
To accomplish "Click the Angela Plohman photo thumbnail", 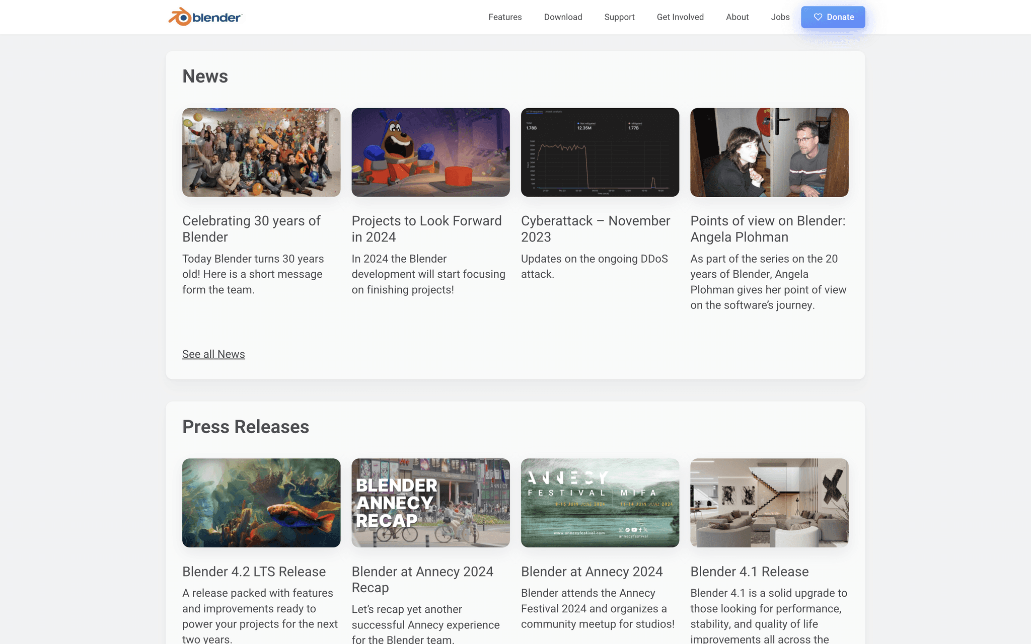I will click(769, 152).
